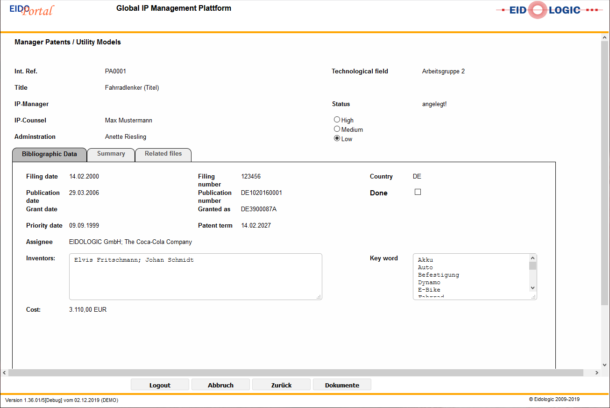Viewport: 610px width, 408px height.
Task: Click Global IP Management Plattform title
Action: coord(174,8)
